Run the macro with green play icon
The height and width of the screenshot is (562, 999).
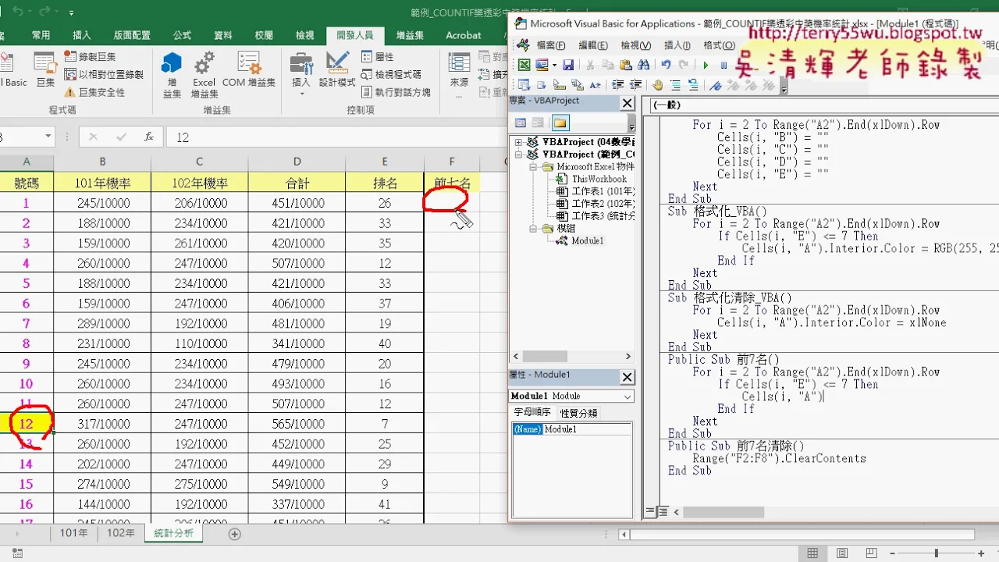[706, 65]
